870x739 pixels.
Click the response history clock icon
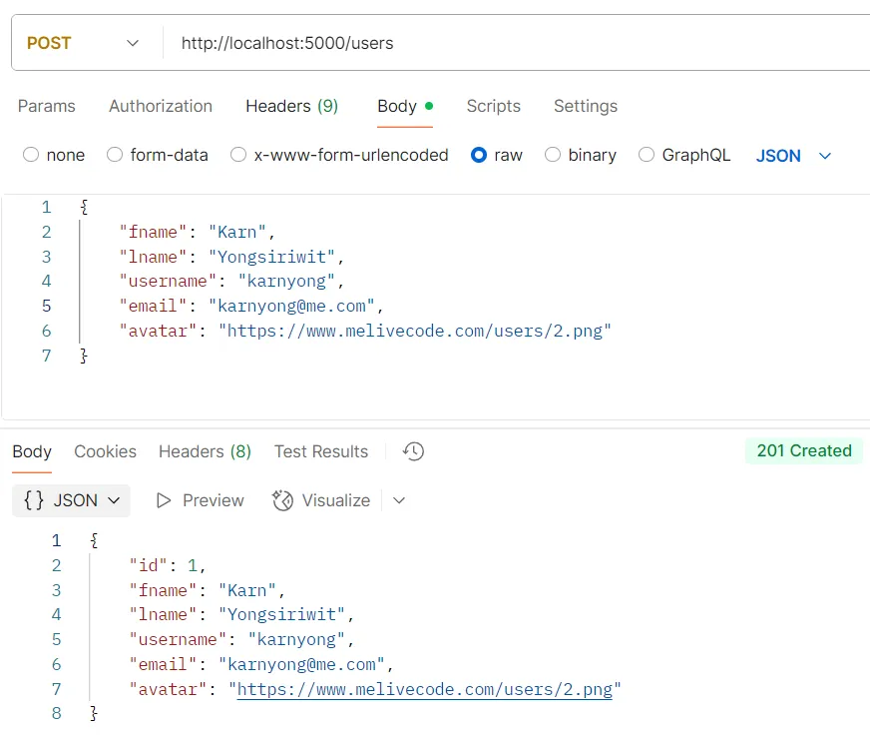tap(412, 451)
